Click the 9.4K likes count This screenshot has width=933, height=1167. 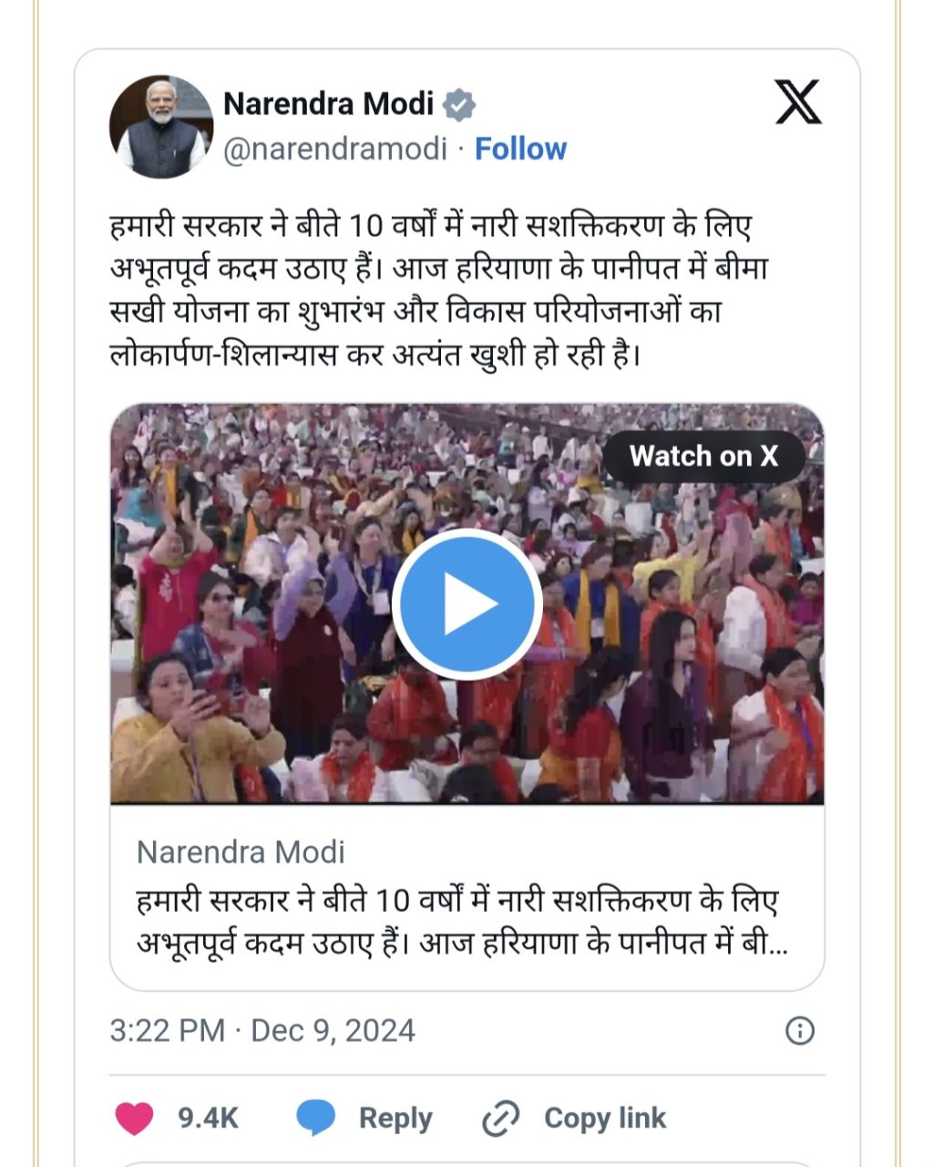[x=208, y=1118]
